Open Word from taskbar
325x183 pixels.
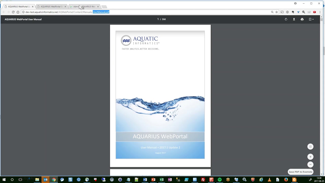point(145,180)
